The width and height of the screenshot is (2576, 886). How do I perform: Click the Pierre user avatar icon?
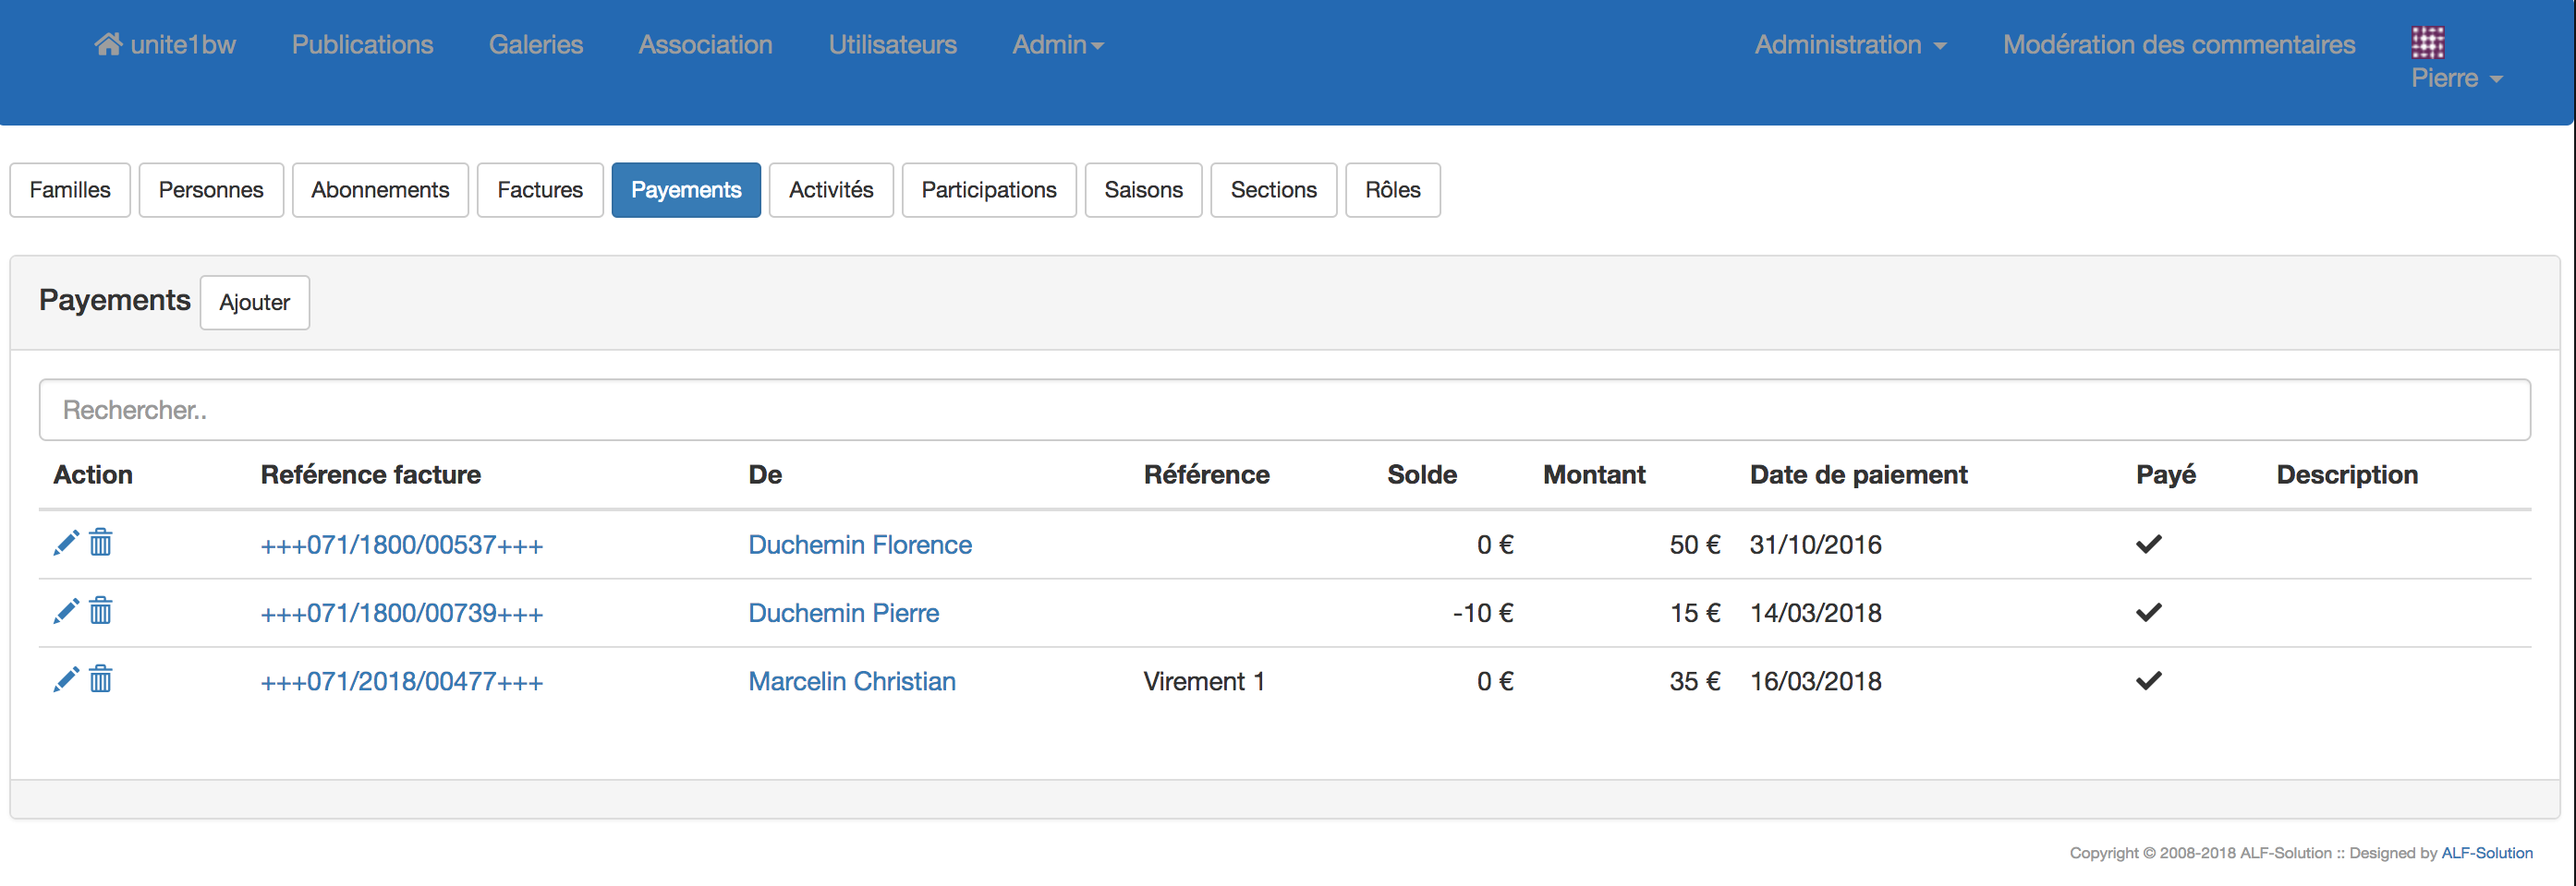pyautogui.click(x=2427, y=43)
